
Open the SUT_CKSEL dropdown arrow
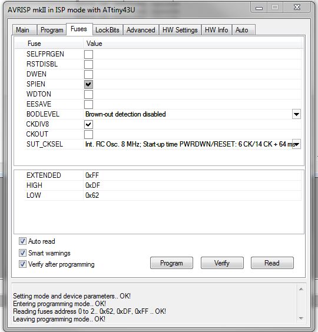coord(296,144)
